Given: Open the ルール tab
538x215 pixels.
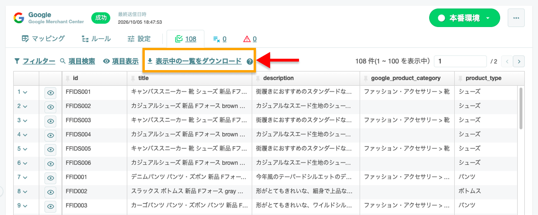Looking at the screenshot, I should pos(97,39).
